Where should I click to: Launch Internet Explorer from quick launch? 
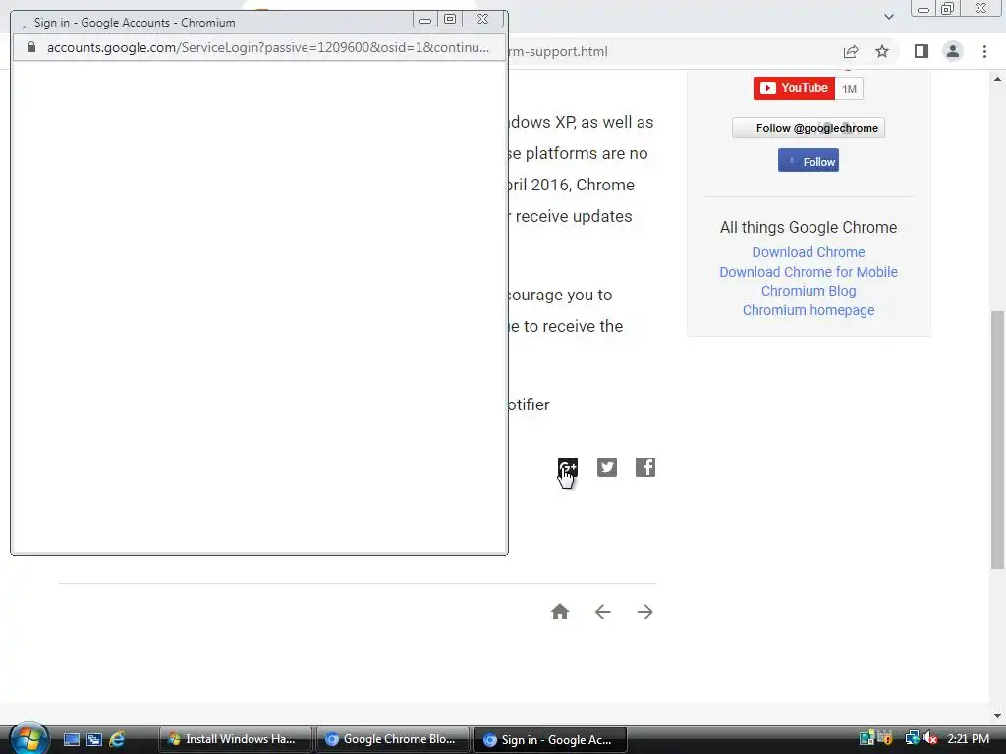point(118,739)
